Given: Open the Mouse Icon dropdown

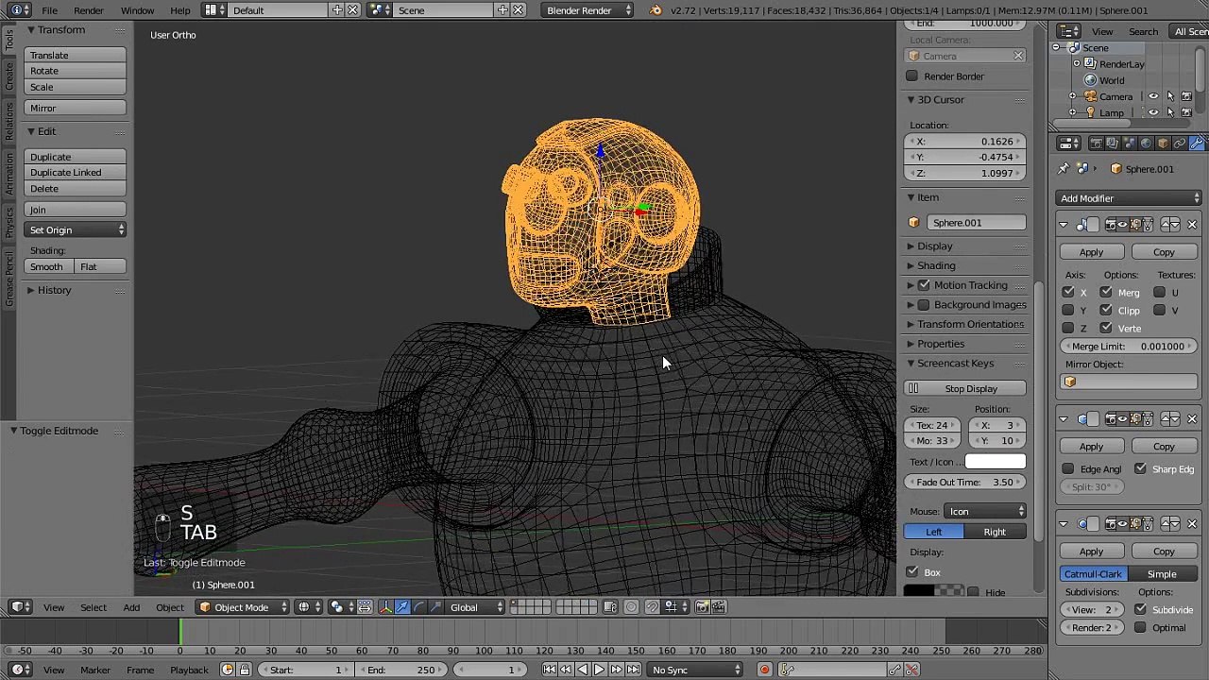Looking at the screenshot, I should 985,512.
